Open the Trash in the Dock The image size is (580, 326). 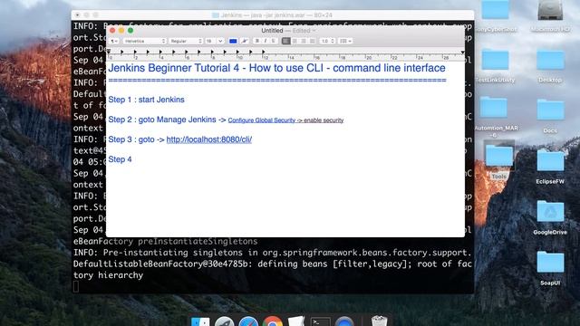[x=379, y=321]
